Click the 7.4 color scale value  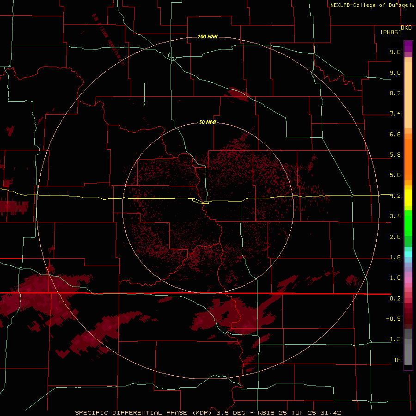tap(395, 114)
